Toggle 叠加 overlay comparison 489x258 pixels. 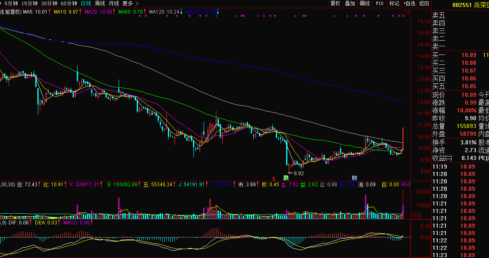pyautogui.click(x=350, y=3)
